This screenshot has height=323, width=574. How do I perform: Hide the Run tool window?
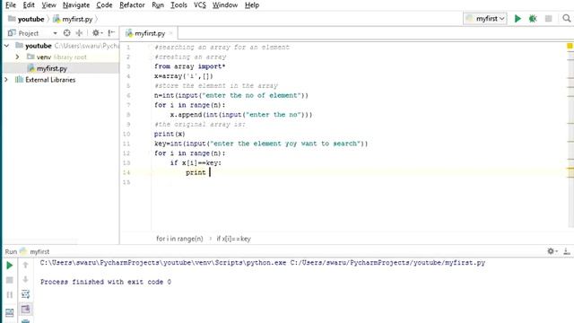567,251
